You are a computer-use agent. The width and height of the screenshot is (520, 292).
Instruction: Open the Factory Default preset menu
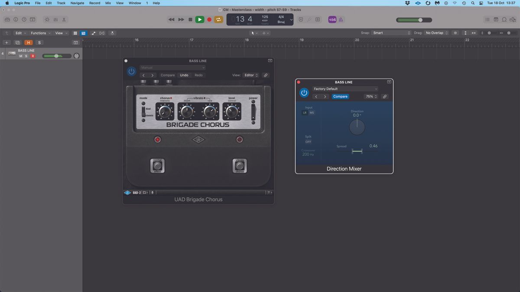tap(345, 89)
